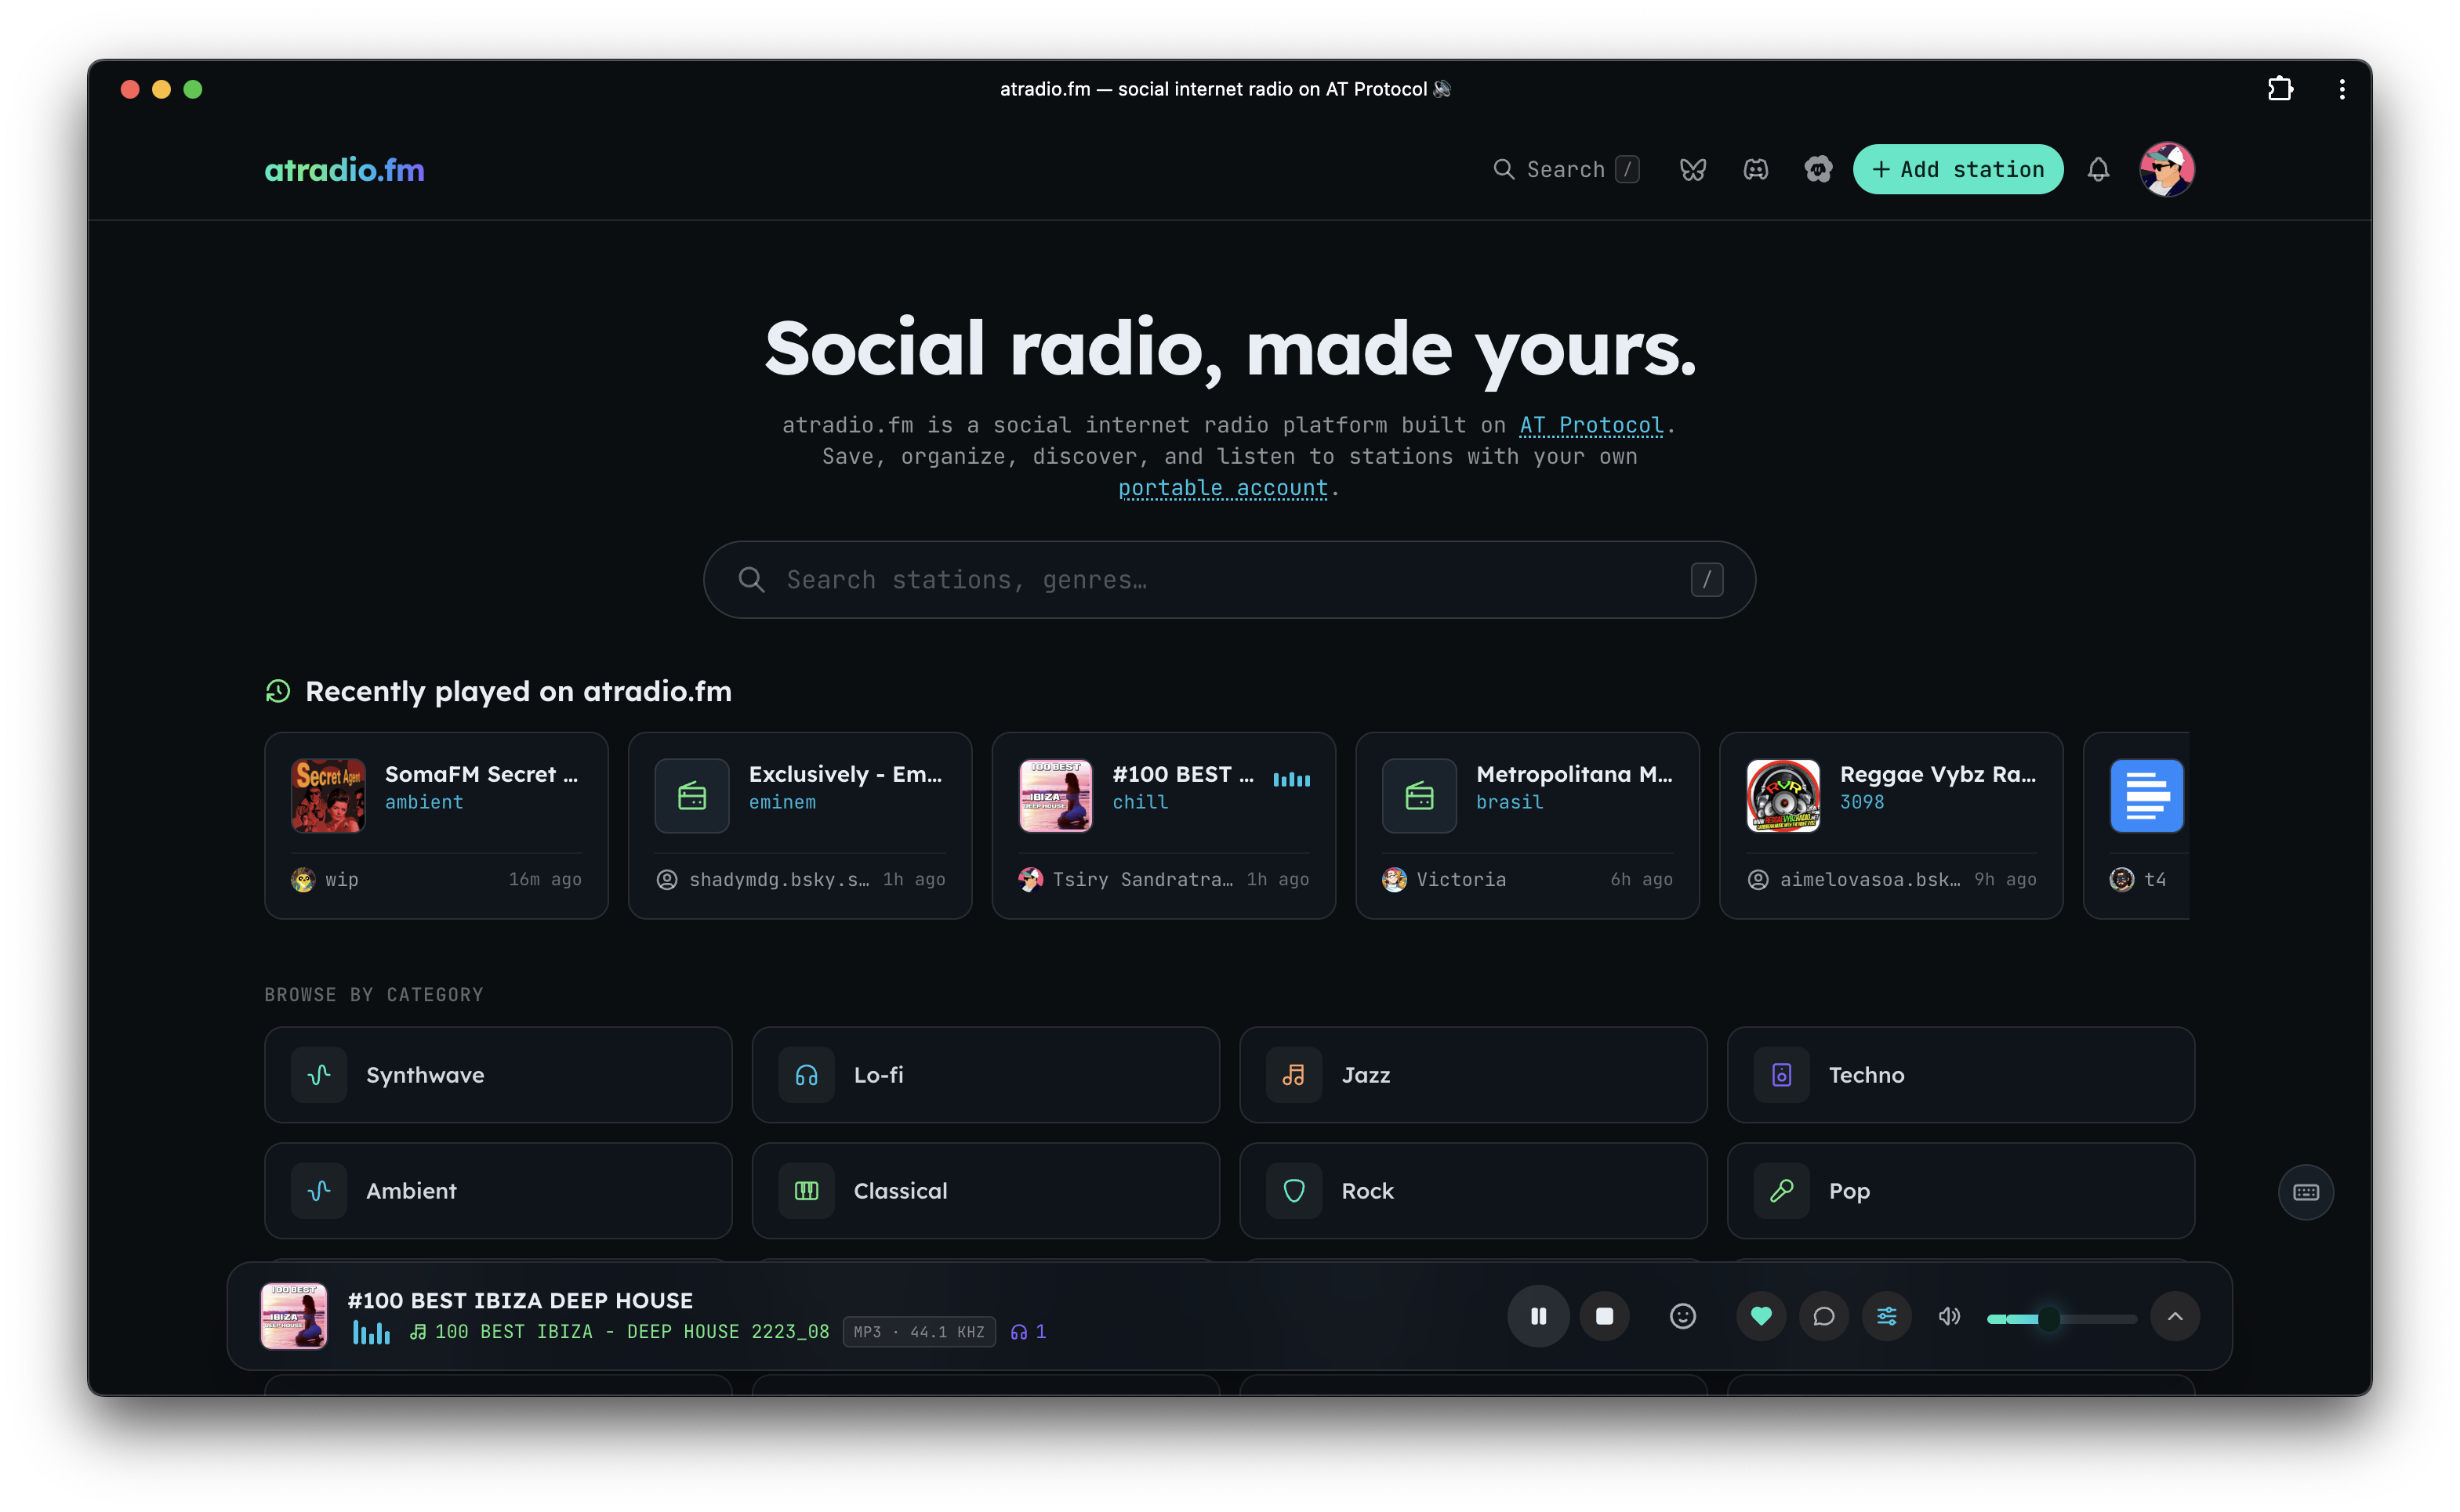The height and width of the screenshot is (1512, 2460).
Task: Open notifications bell
Action: [x=2098, y=170]
